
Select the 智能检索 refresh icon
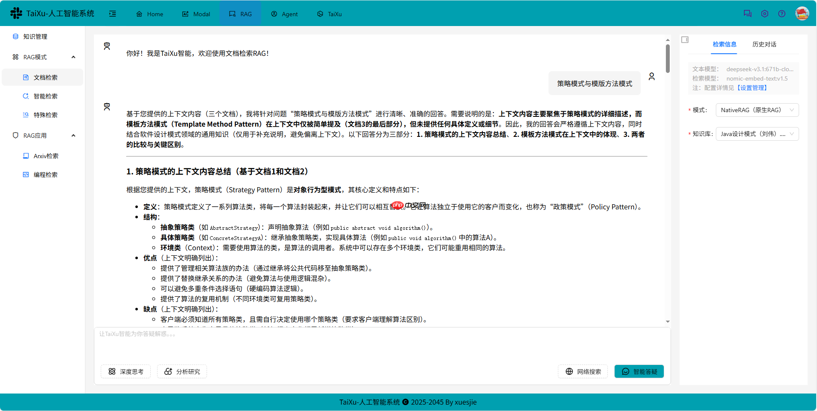26,96
